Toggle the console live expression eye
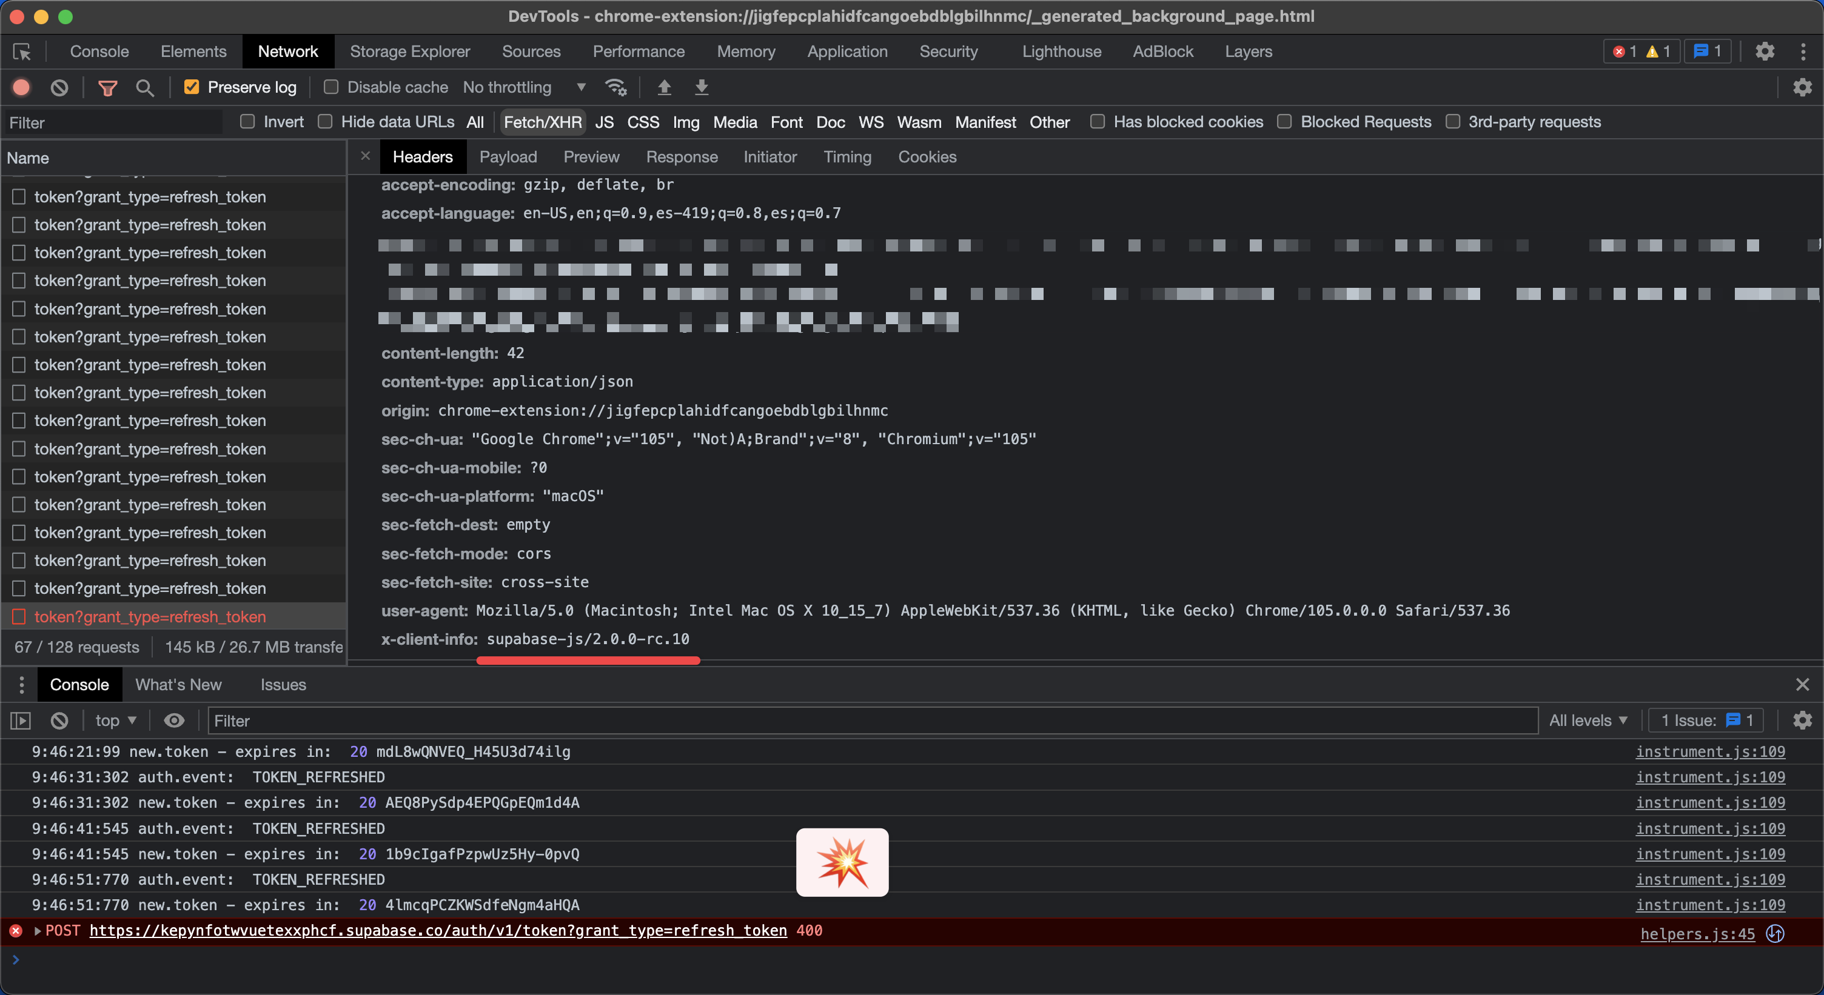The height and width of the screenshot is (995, 1824). click(174, 720)
